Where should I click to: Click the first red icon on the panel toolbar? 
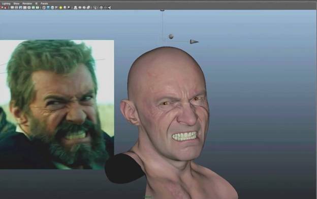click(2, 8)
